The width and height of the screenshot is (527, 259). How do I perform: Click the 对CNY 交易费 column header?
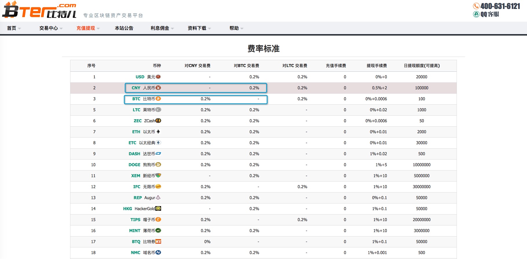click(x=197, y=66)
